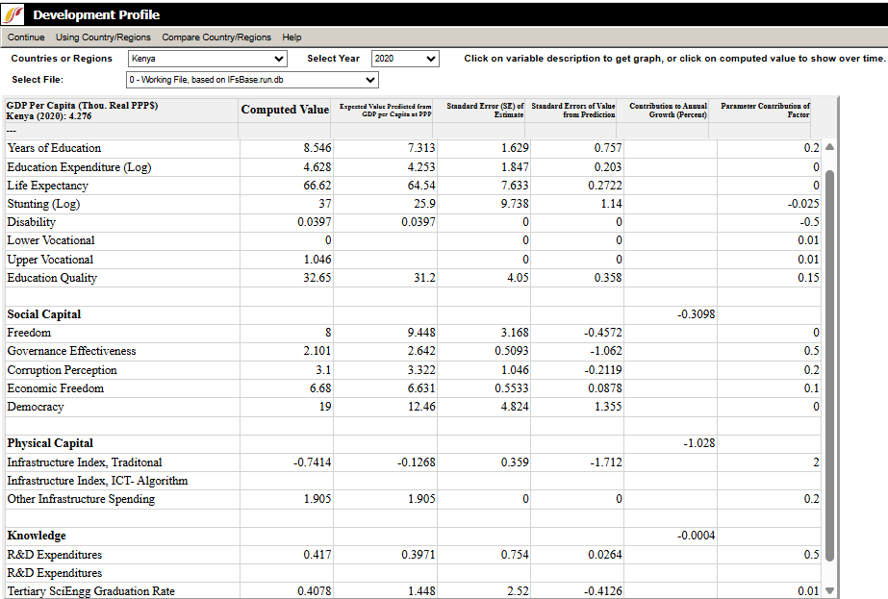Click R&D Expenditures computed value 0.417
Screen dimensions: 888x599
click(x=317, y=555)
